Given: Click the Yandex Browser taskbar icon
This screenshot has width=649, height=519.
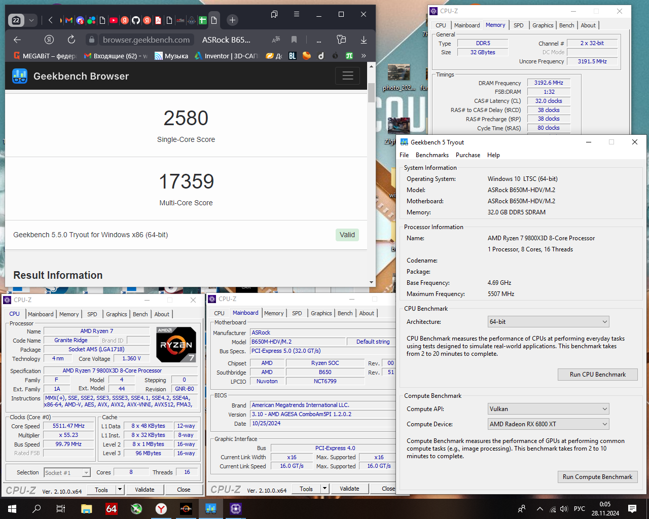Looking at the screenshot, I should tap(161, 508).
